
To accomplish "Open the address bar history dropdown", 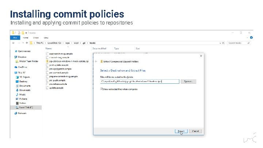I will pos(220,43).
